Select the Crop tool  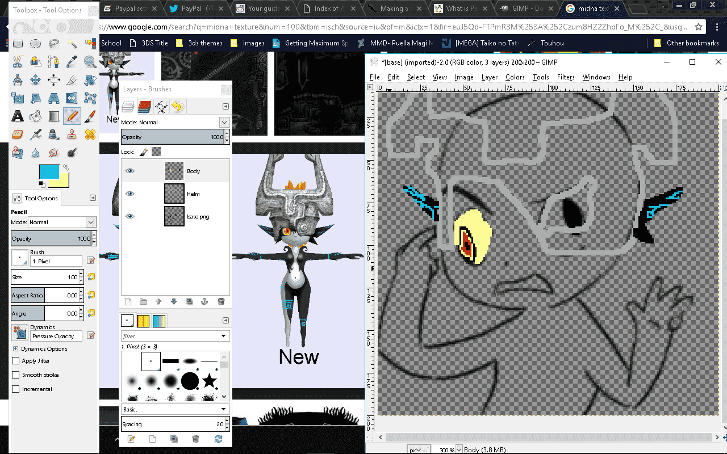(x=72, y=80)
